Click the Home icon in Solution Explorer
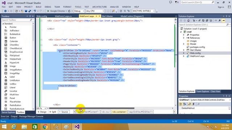Viewport: 232px width, 130px height. coord(188,21)
